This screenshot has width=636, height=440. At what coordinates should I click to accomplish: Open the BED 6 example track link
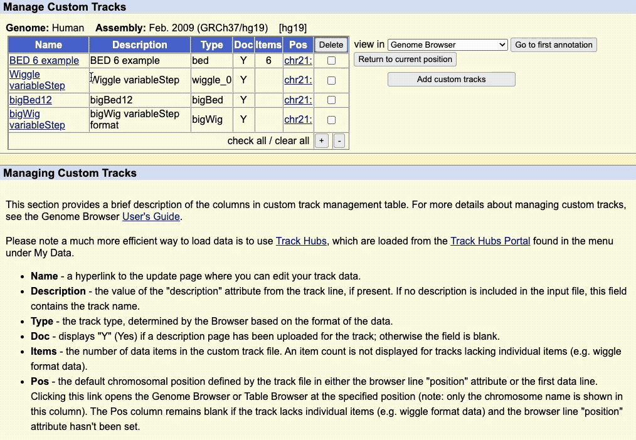click(x=44, y=61)
